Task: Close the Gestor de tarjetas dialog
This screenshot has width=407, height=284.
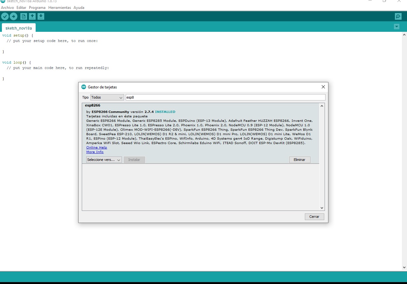Action: [323, 87]
